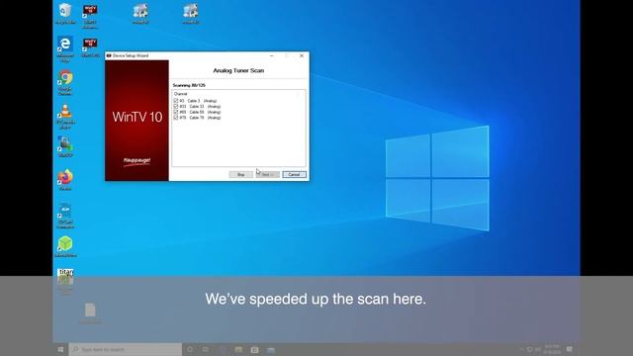Open Cortana from the taskbar

(190, 349)
